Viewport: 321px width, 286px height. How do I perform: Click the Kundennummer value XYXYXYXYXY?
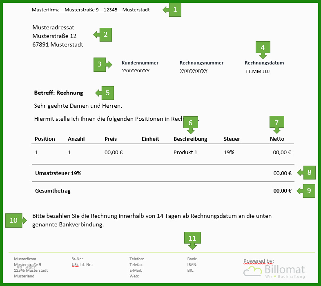[x=136, y=71]
